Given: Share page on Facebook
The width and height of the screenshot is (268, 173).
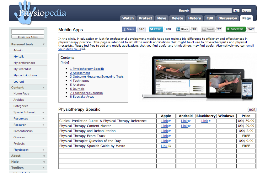Looking at the screenshot, I should (129, 29).
